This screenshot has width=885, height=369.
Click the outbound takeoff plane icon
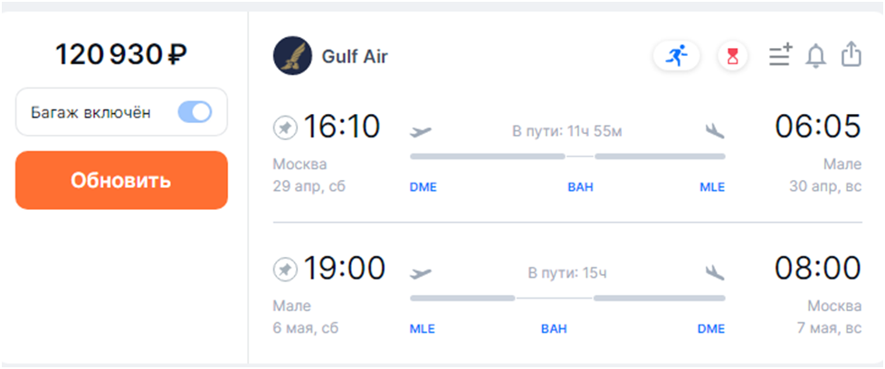(x=421, y=131)
